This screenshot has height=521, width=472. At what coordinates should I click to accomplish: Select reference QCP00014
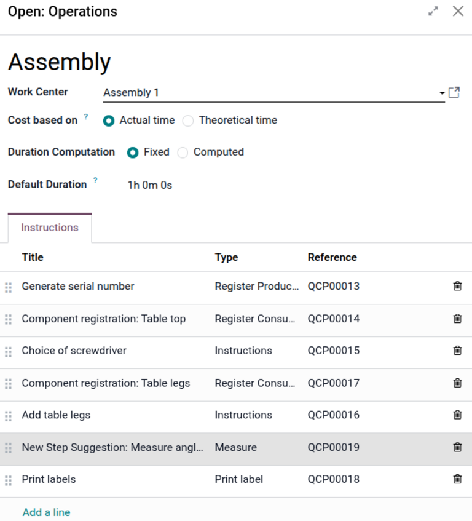(x=334, y=319)
